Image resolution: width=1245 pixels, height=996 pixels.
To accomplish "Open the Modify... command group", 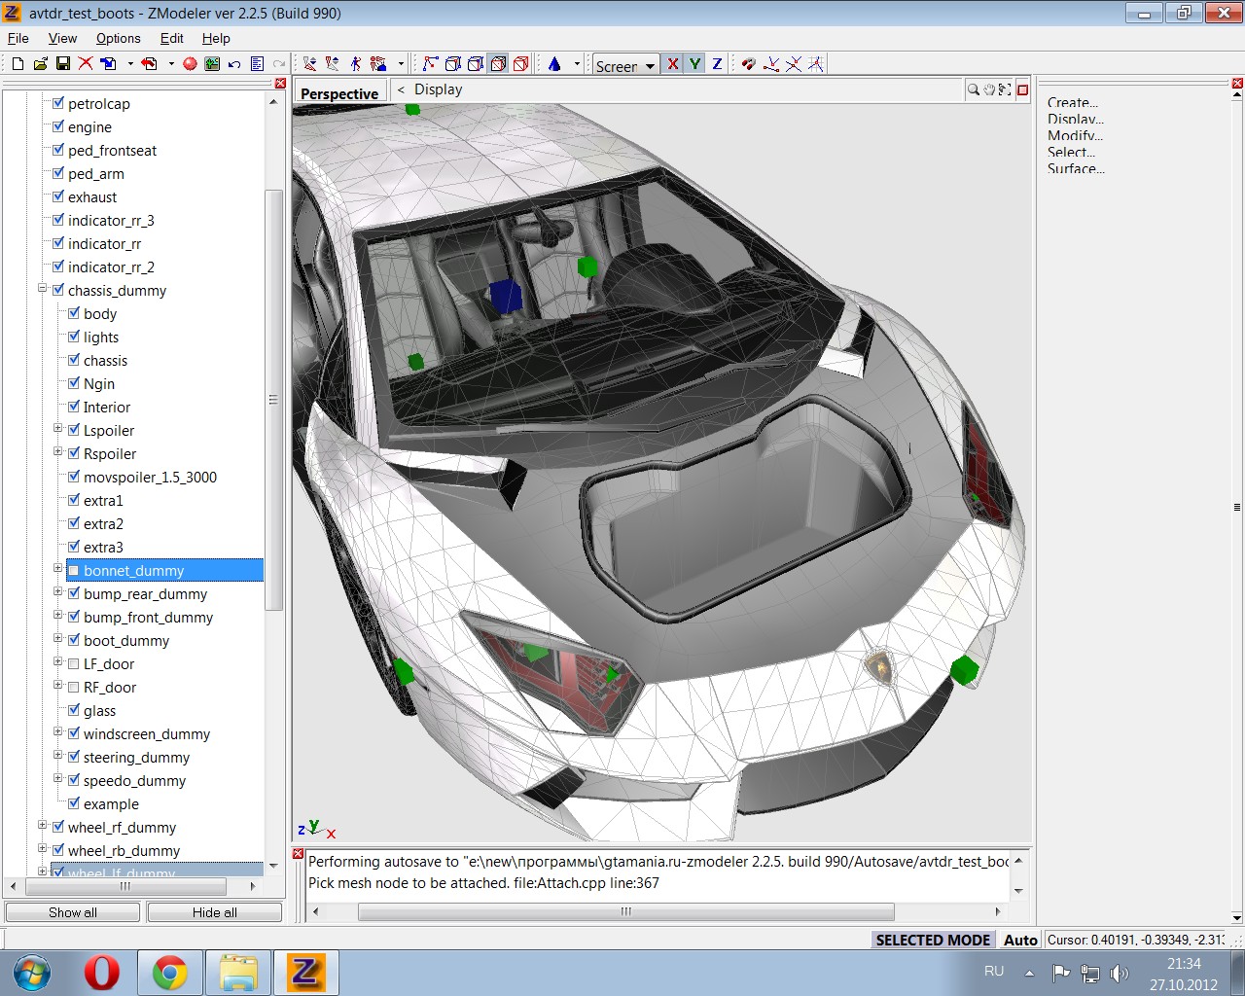I will pyautogui.click(x=1075, y=135).
